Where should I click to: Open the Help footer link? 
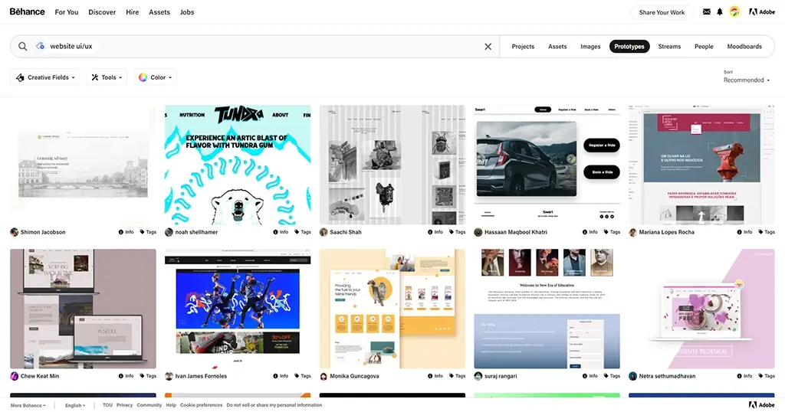tap(171, 406)
